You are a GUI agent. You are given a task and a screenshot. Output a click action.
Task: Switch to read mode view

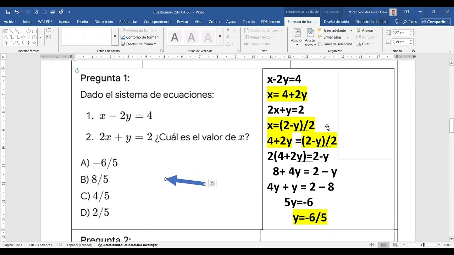coord(371,245)
